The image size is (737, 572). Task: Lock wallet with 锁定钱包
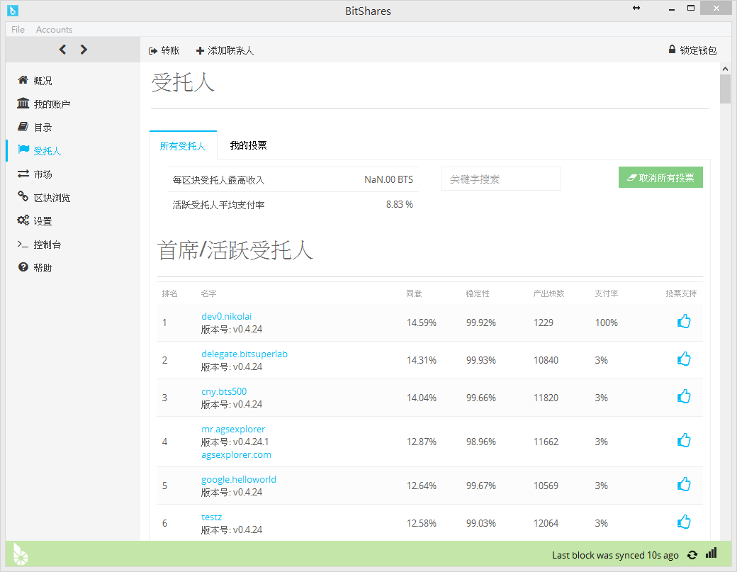pyautogui.click(x=692, y=50)
